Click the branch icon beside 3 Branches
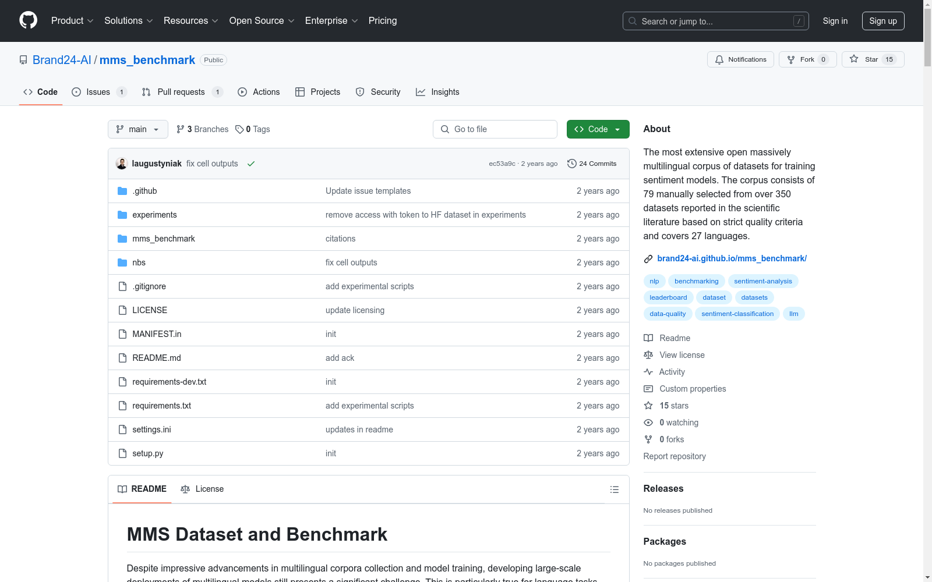The width and height of the screenshot is (932, 582). pyautogui.click(x=181, y=129)
